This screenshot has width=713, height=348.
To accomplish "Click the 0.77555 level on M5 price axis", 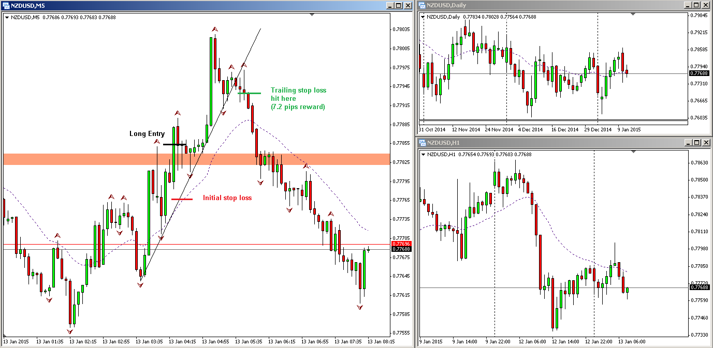I will point(401,333).
